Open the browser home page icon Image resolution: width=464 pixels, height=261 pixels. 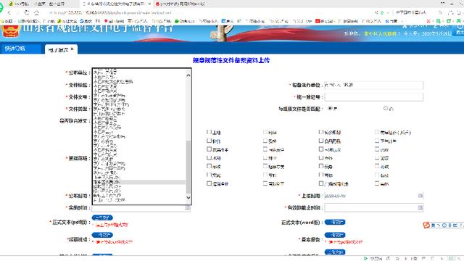point(36,13)
